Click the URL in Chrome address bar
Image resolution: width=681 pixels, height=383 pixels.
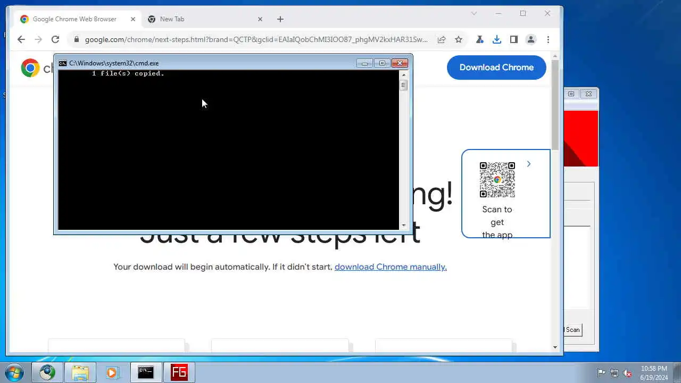256,39
